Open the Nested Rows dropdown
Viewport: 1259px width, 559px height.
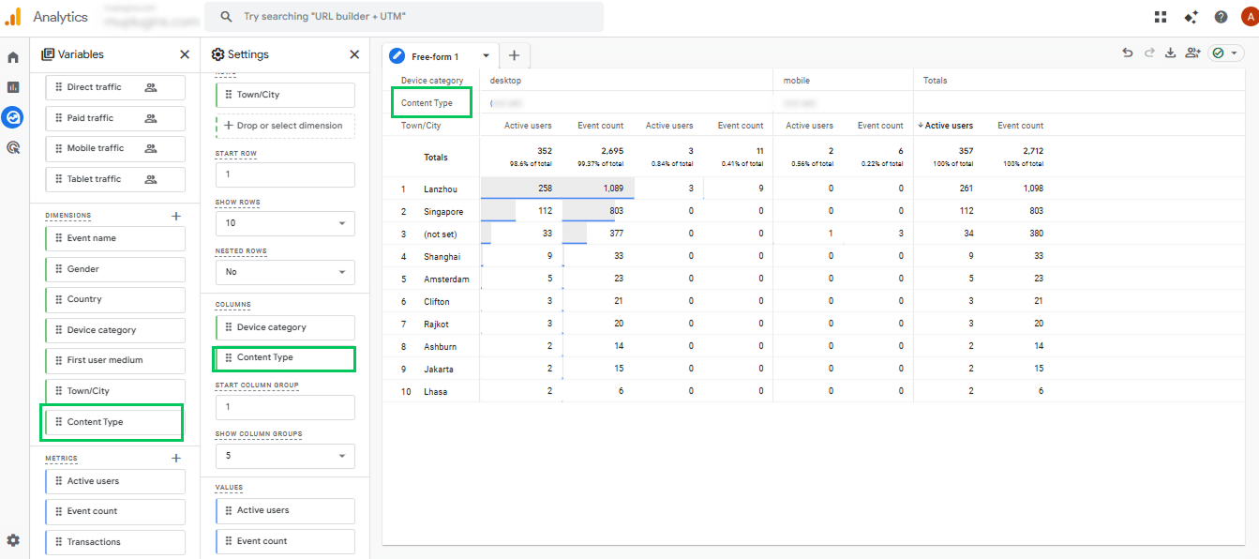pos(285,272)
